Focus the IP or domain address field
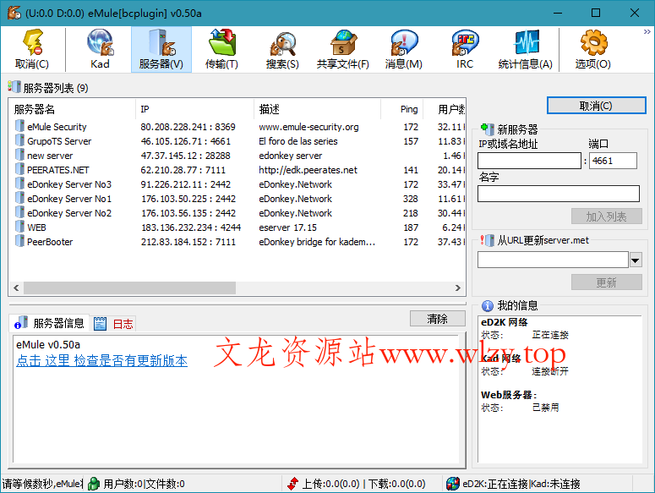Image resolution: width=655 pixels, height=493 pixels. 529,161
